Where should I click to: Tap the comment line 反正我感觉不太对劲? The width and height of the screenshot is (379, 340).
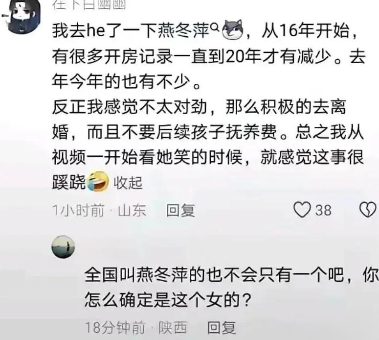click(x=130, y=107)
